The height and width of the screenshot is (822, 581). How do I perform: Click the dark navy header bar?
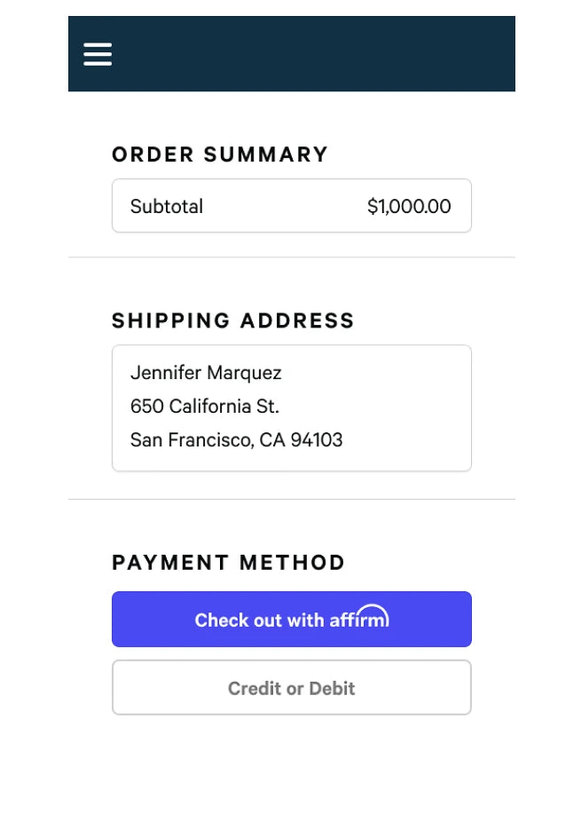tap(310, 53)
